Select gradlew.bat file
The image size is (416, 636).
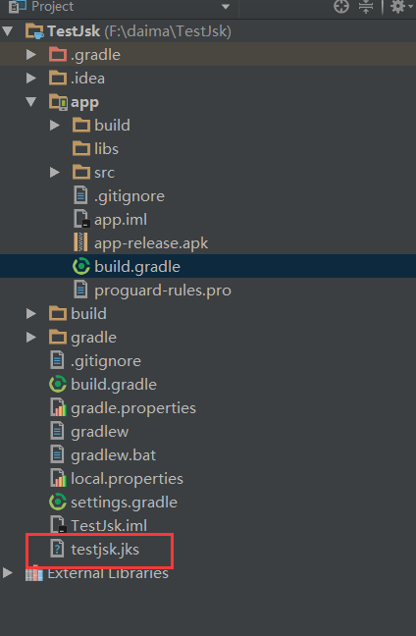(x=114, y=455)
